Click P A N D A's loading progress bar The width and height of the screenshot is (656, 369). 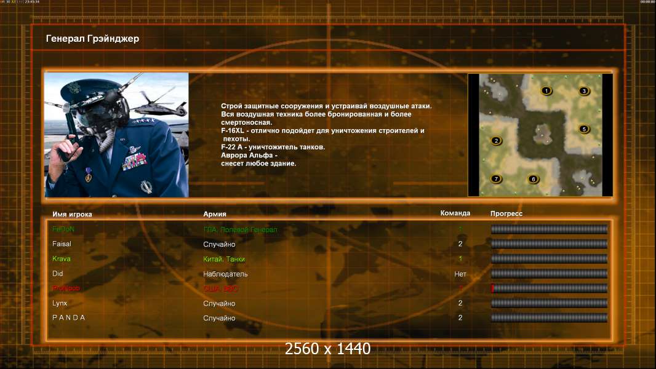pyautogui.click(x=549, y=317)
